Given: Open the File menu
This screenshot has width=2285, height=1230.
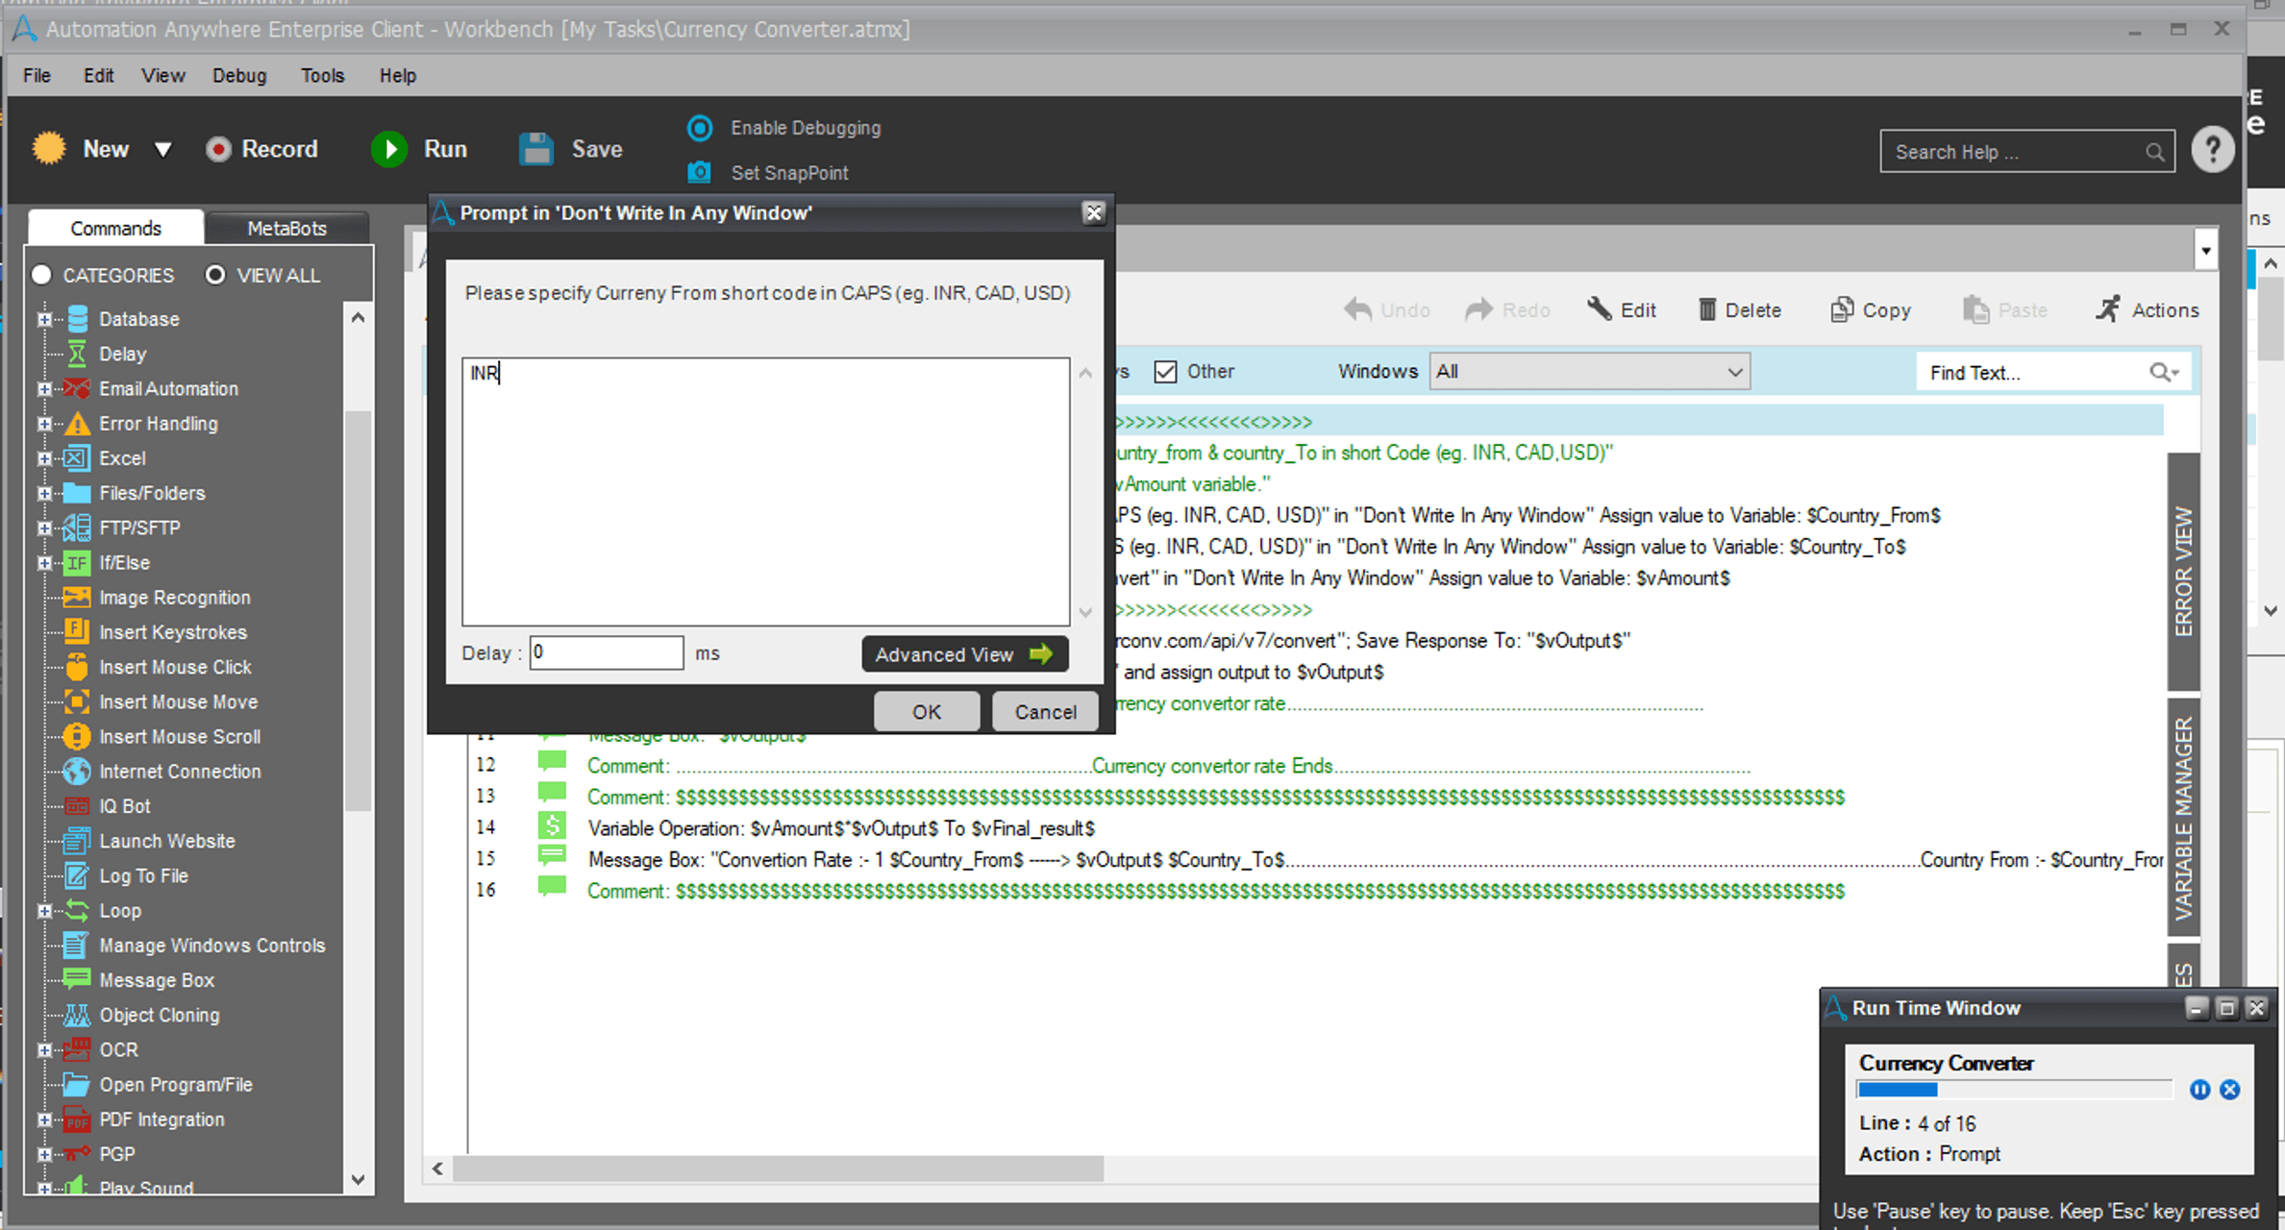Looking at the screenshot, I should coord(37,75).
